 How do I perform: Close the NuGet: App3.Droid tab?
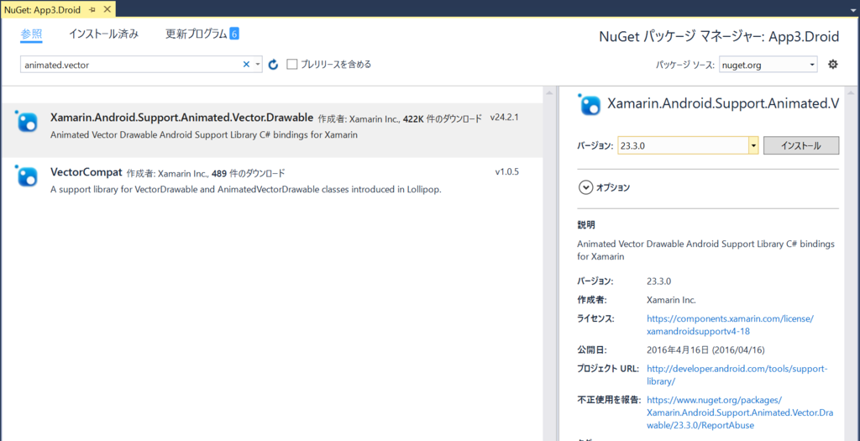[x=107, y=9]
